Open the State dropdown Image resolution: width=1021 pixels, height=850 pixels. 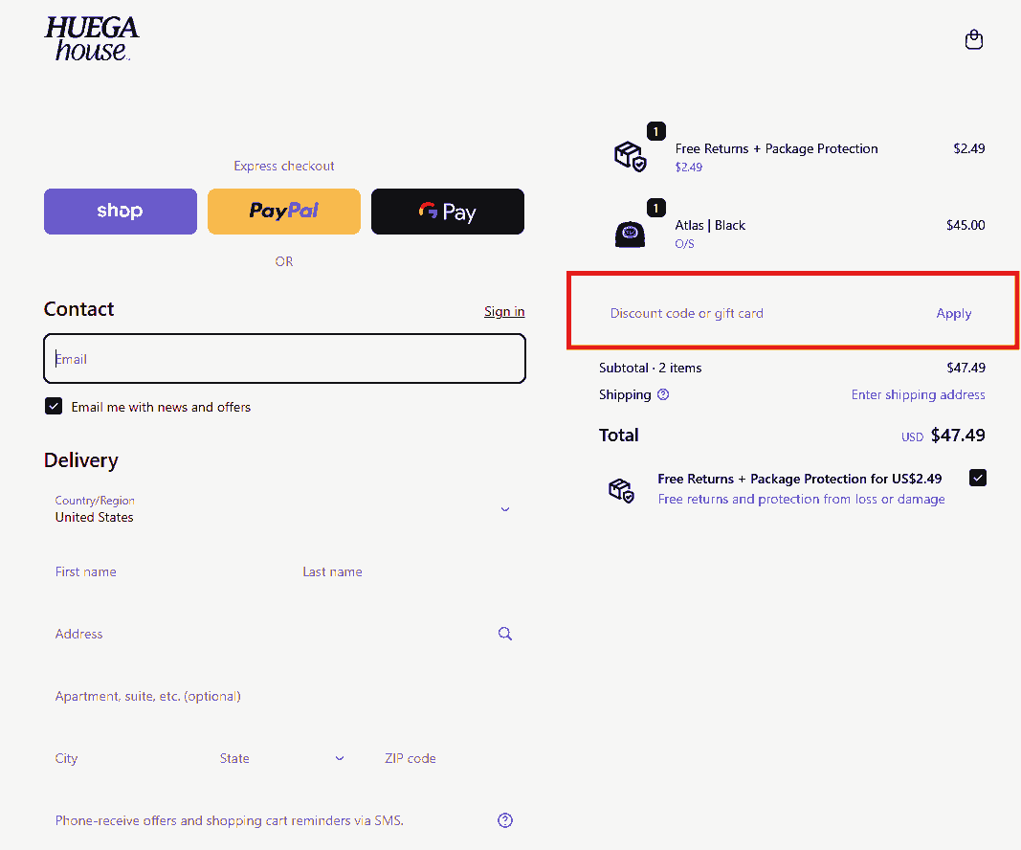282,758
